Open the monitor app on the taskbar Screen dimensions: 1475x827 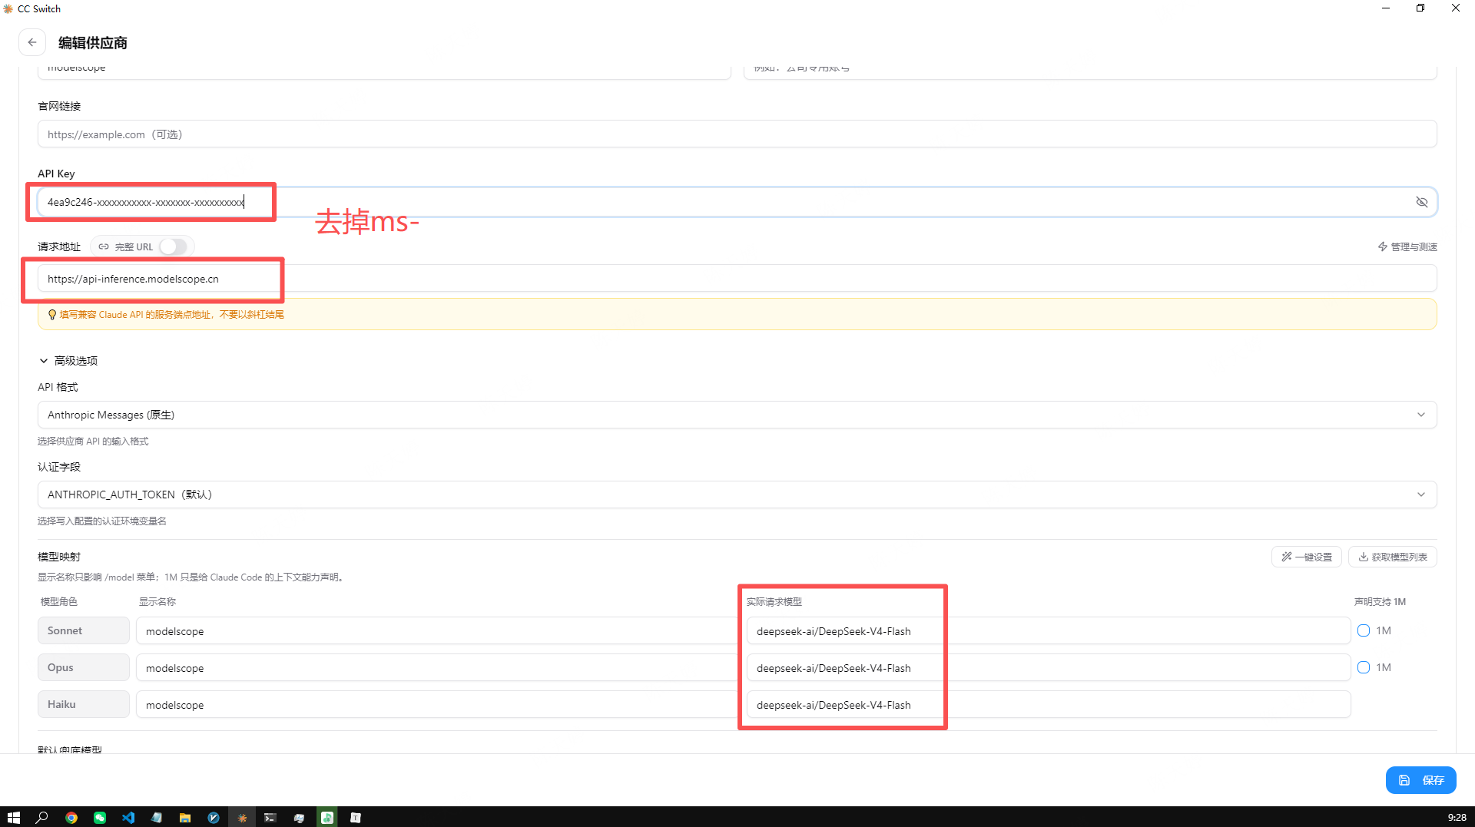pos(299,818)
